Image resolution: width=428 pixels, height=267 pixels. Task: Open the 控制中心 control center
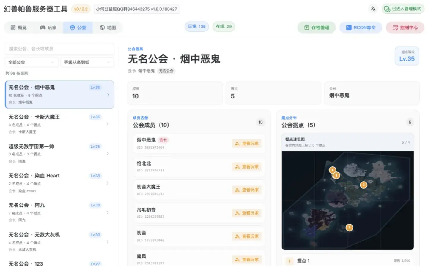point(405,27)
